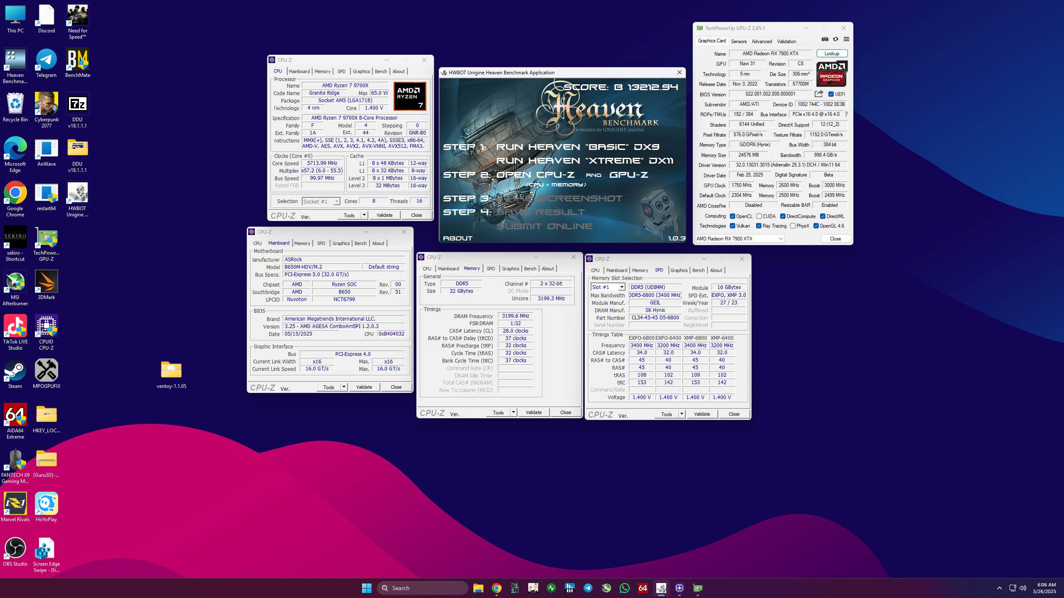Toggle the OpenCL checkbox in GPU-Z
Viewport: 1064px width, 598px height.
[x=732, y=216]
